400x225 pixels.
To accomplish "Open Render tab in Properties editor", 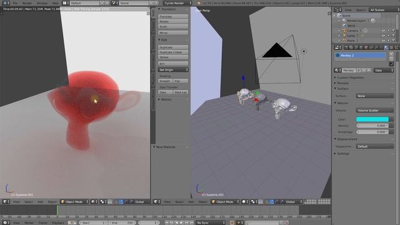I will click(346, 47).
